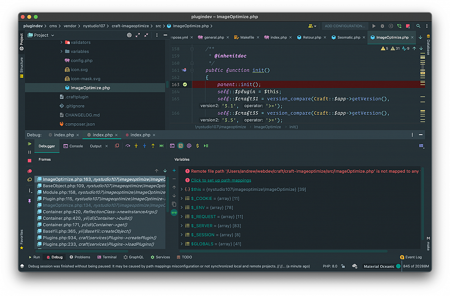Expand the $_COOKIE array
Viewport: 450px width, 296px height.
(x=181, y=199)
